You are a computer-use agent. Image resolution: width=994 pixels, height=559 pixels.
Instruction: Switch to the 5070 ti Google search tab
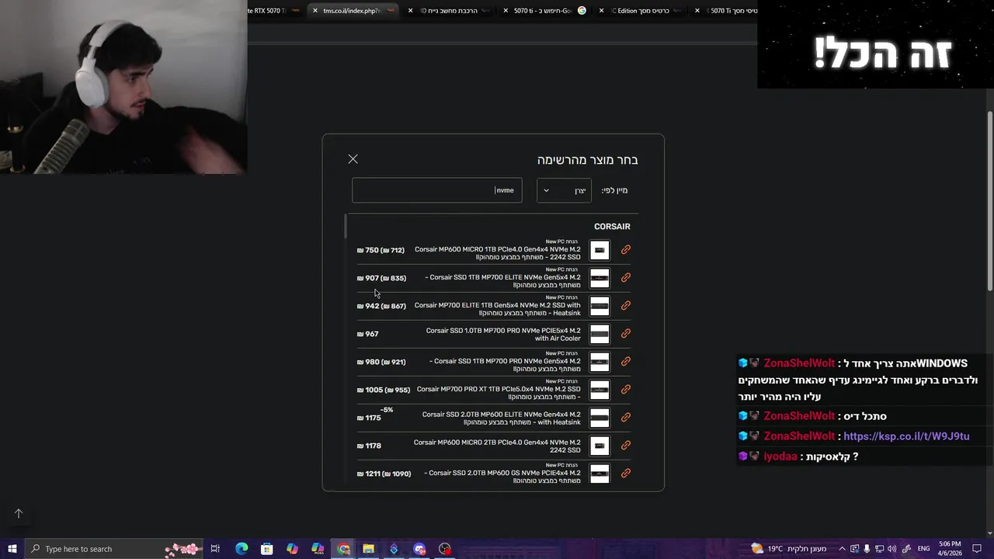click(x=544, y=11)
